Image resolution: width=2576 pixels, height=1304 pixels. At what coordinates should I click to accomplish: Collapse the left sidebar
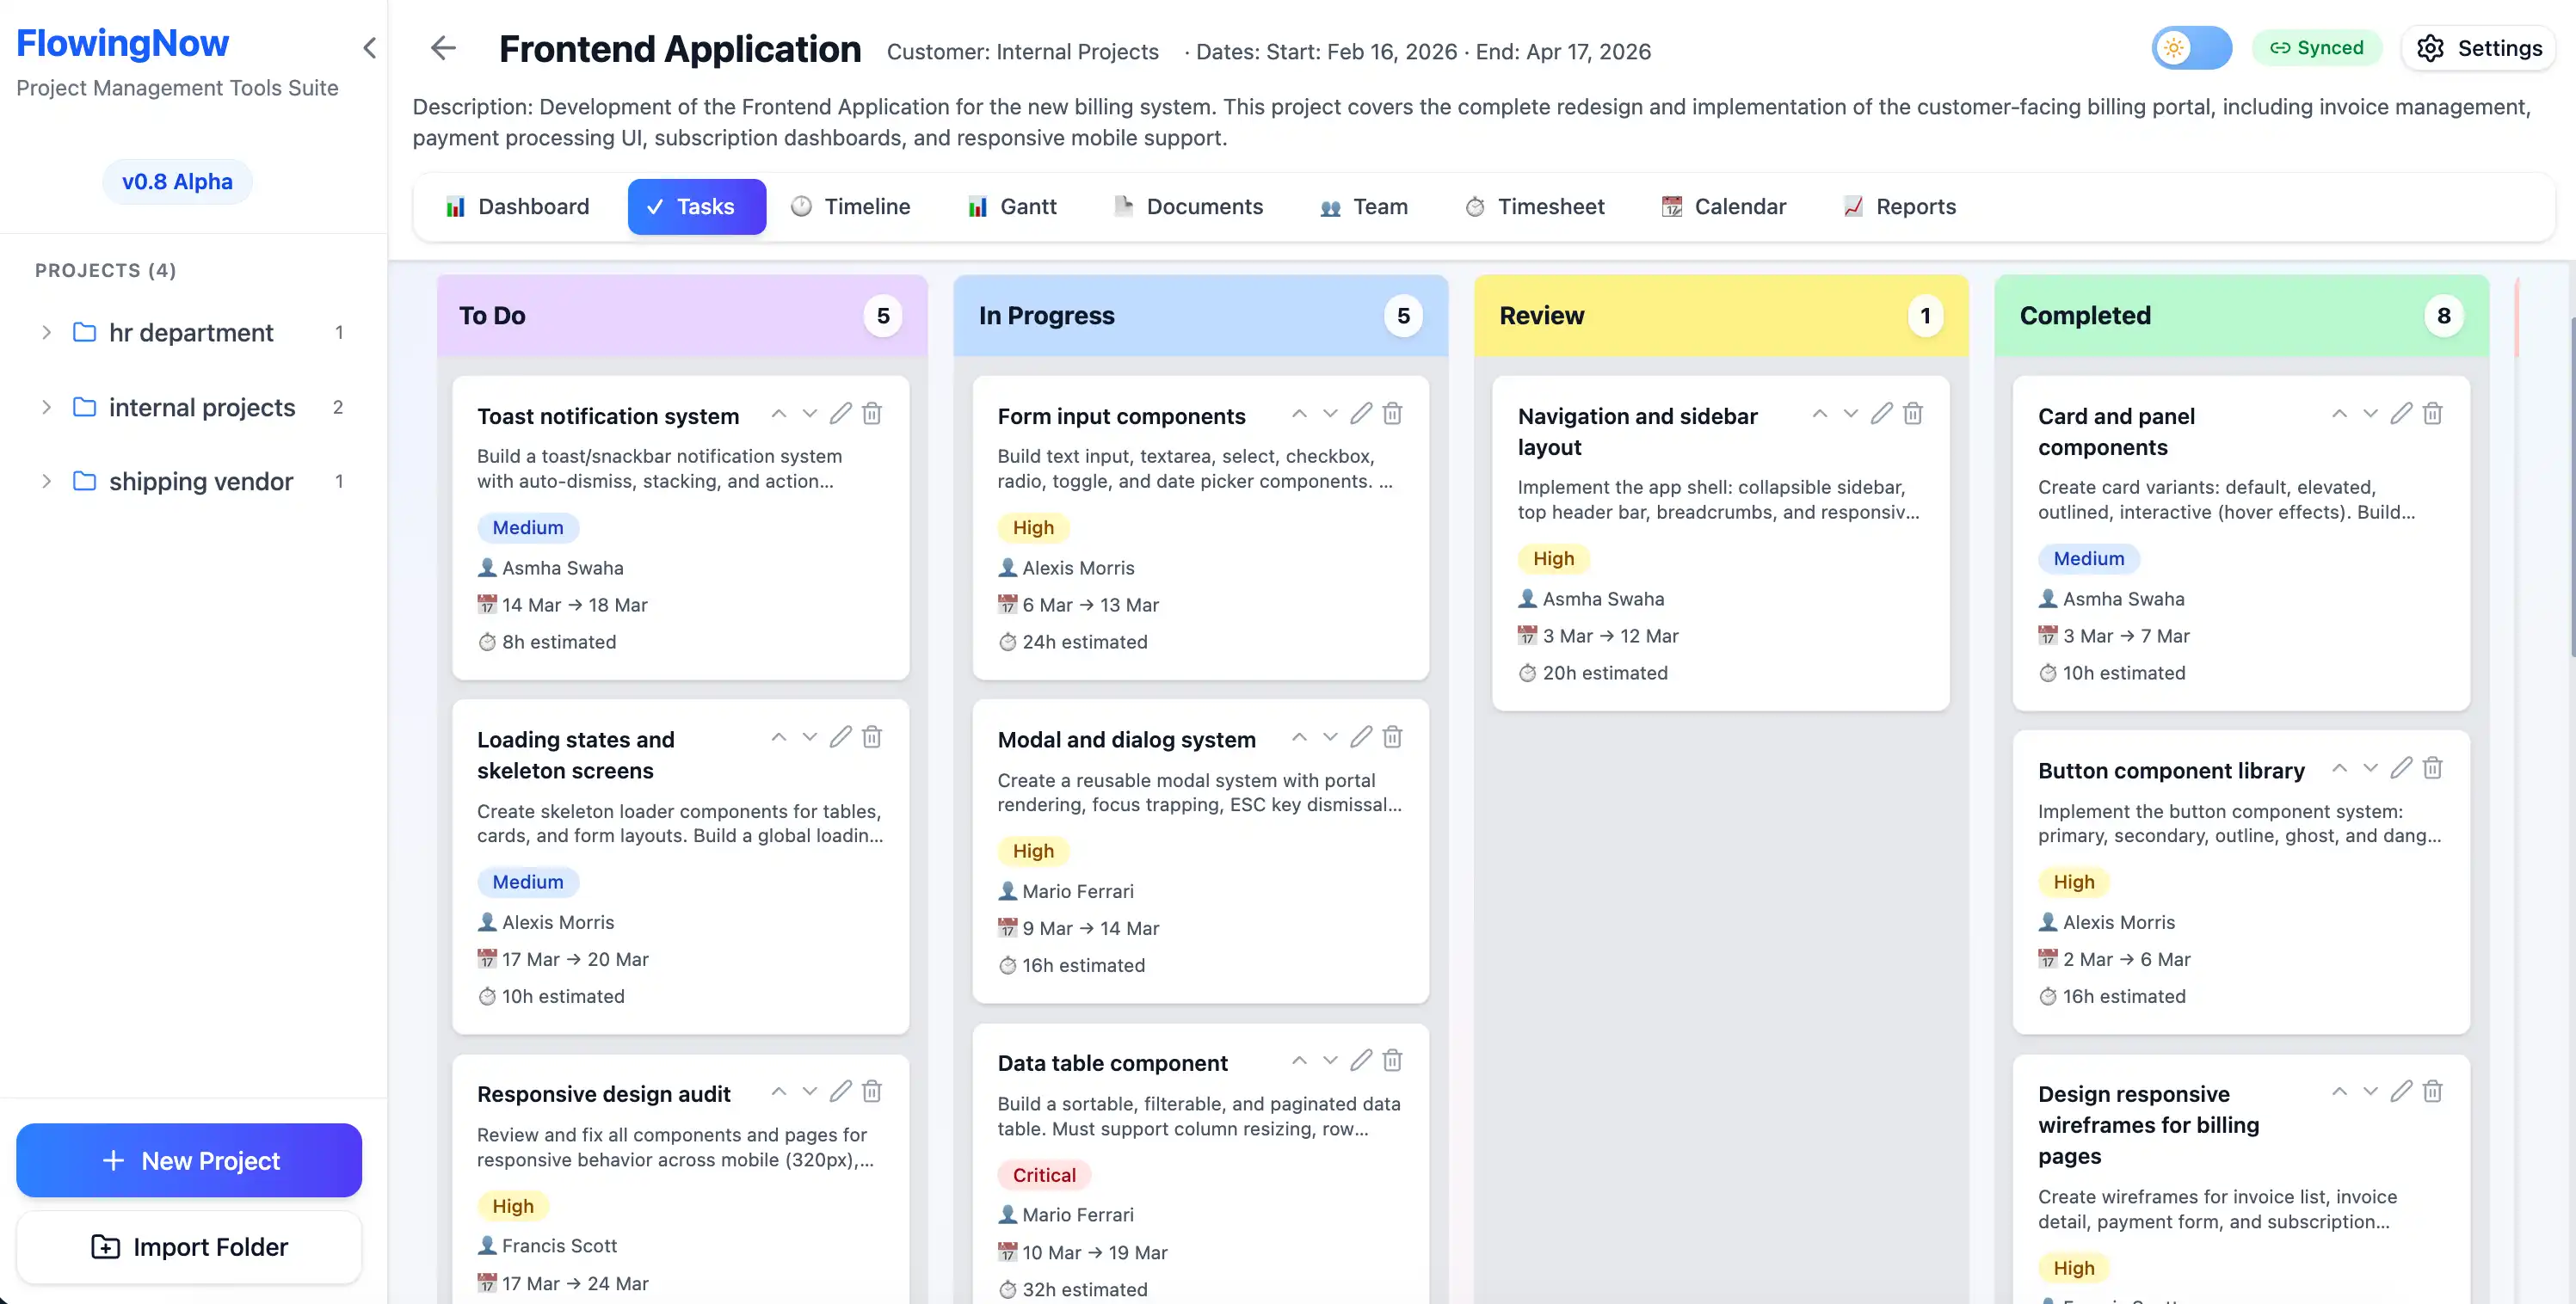[369, 48]
